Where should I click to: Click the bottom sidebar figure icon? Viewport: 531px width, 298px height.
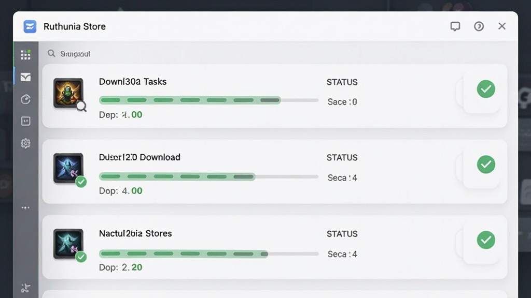tap(25, 288)
